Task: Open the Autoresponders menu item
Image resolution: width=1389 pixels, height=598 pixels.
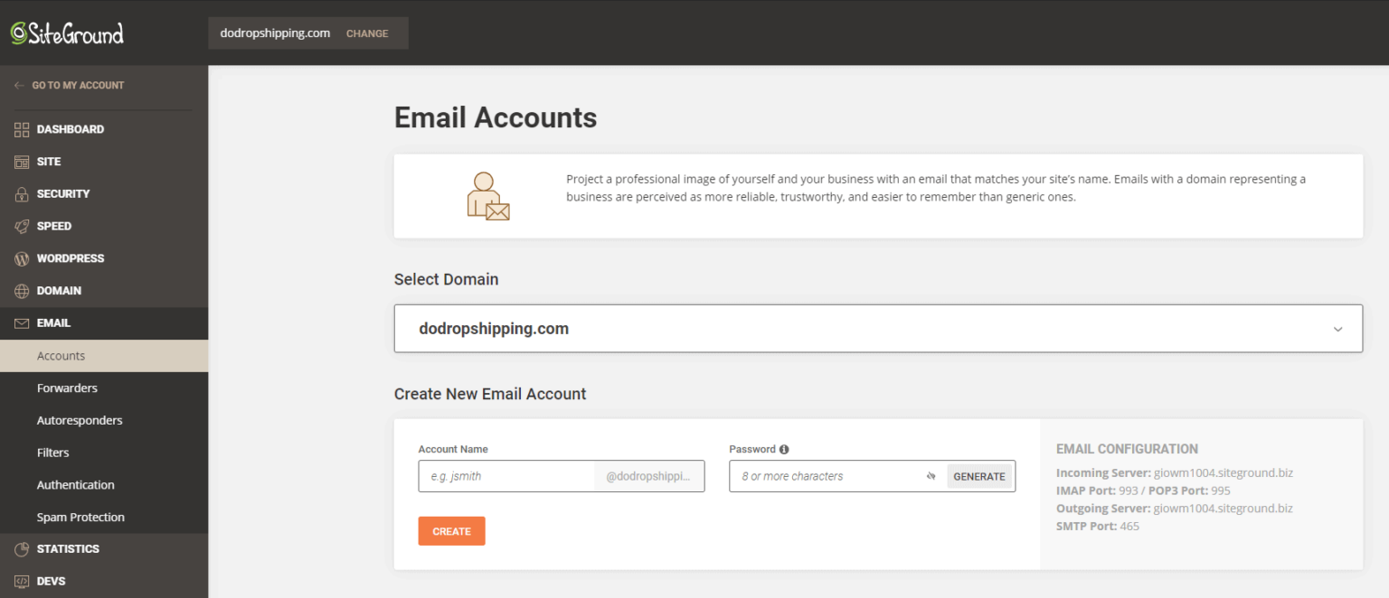Action: click(80, 420)
